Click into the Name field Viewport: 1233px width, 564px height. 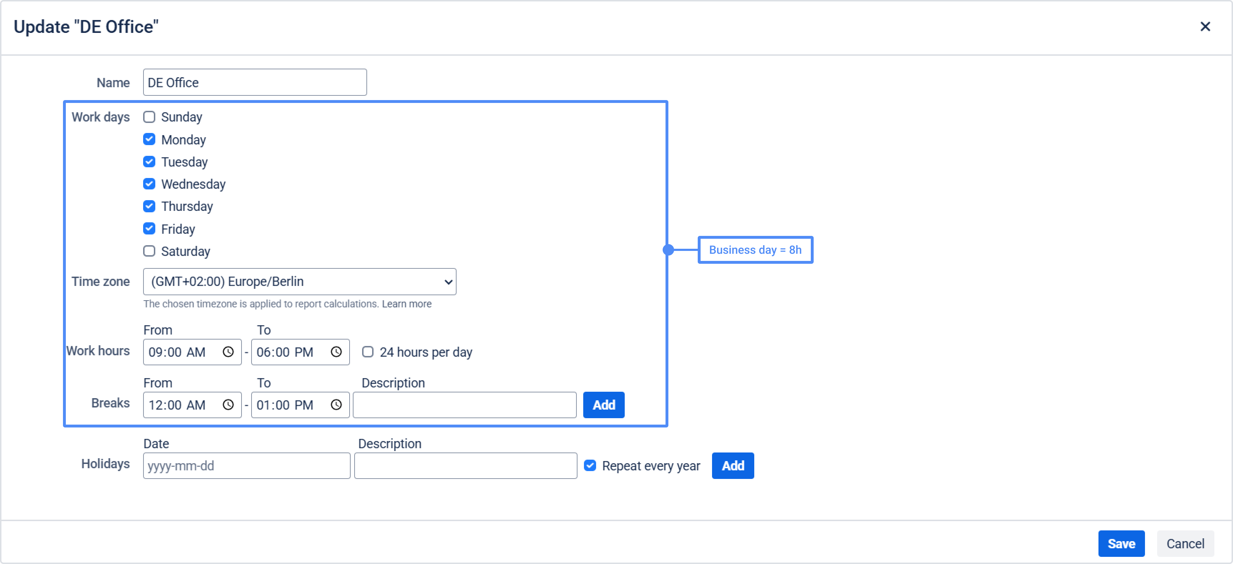pyautogui.click(x=255, y=83)
